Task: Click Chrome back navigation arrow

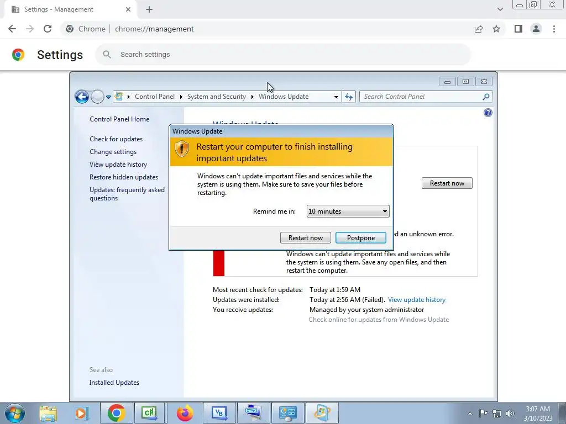Action: [x=12, y=29]
